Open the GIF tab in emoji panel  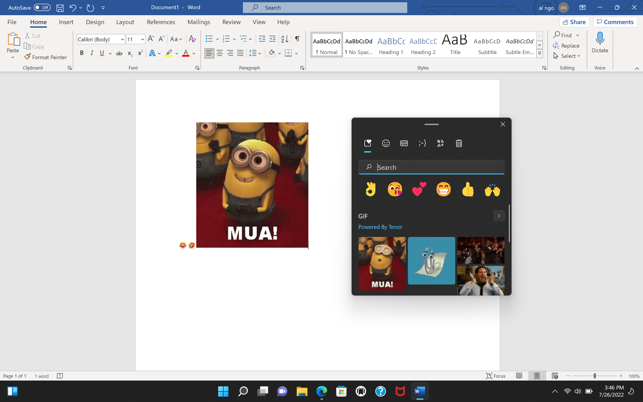(x=404, y=143)
